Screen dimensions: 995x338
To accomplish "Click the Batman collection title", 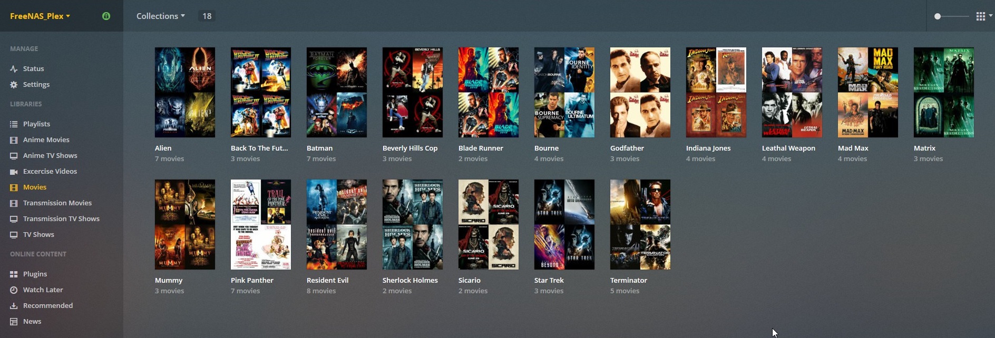I will (x=320, y=148).
